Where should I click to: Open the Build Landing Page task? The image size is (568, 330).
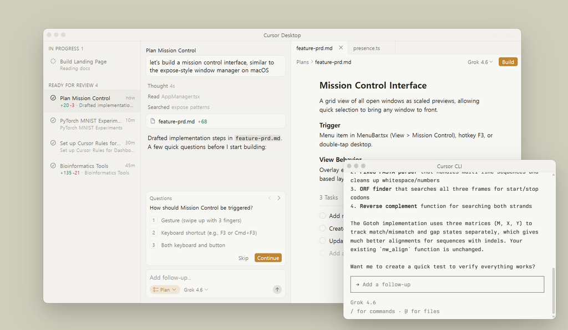tap(92, 64)
